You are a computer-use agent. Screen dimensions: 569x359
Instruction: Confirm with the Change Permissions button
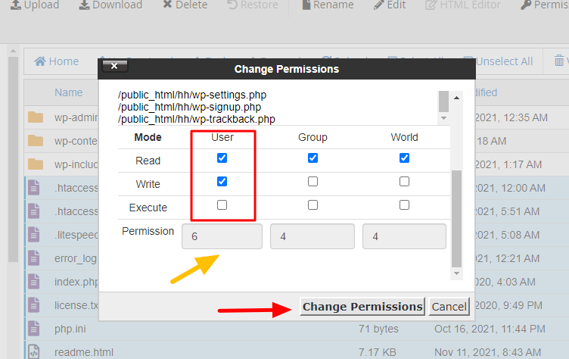362,307
